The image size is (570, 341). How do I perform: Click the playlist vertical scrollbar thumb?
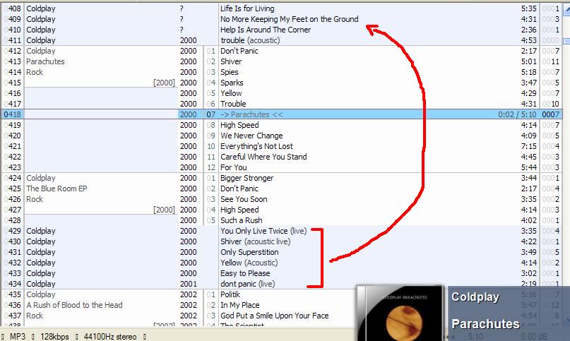tap(566, 41)
